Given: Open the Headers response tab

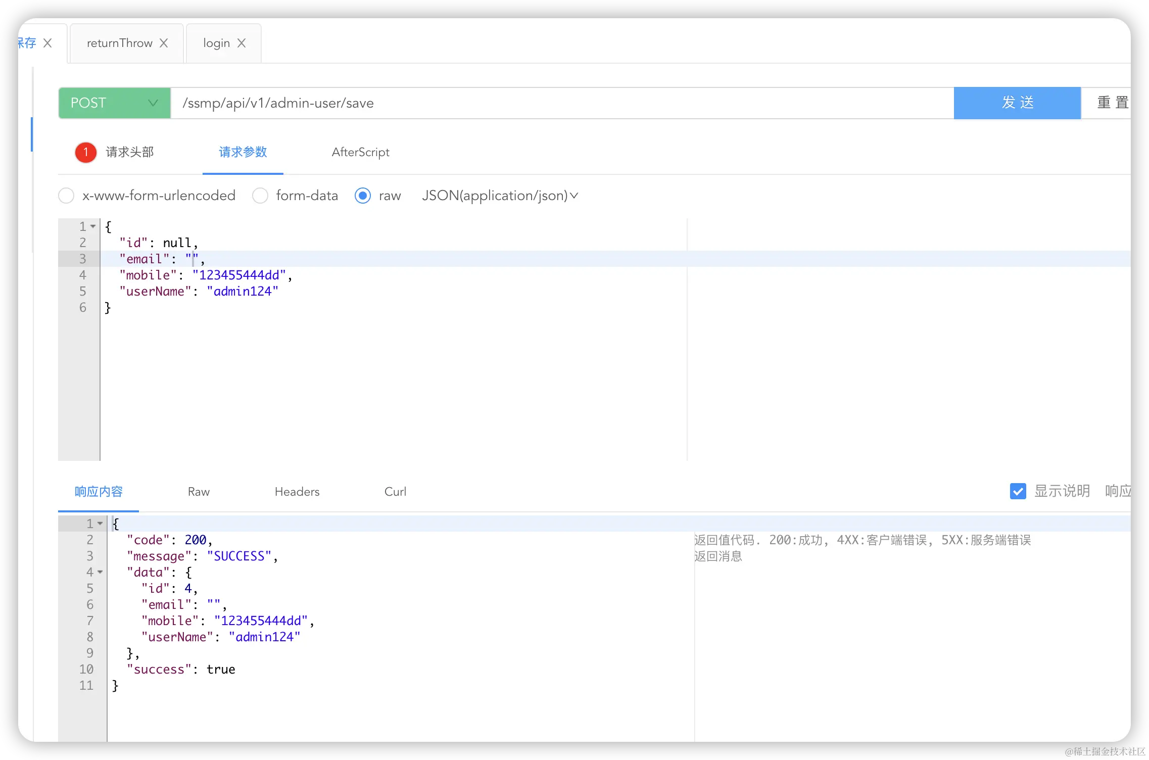Looking at the screenshot, I should tap(297, 492).
